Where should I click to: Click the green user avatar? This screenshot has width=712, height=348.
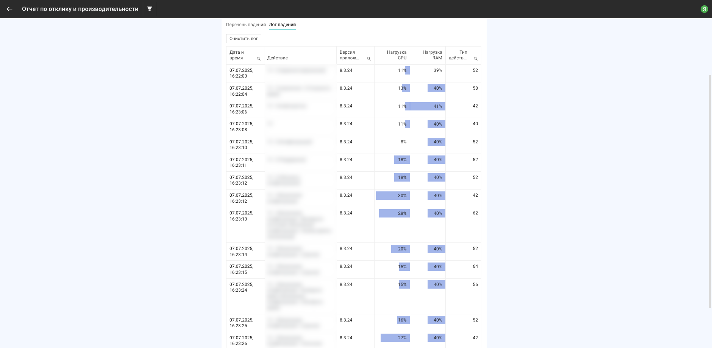pyautogui.click(x=704, y=9)
